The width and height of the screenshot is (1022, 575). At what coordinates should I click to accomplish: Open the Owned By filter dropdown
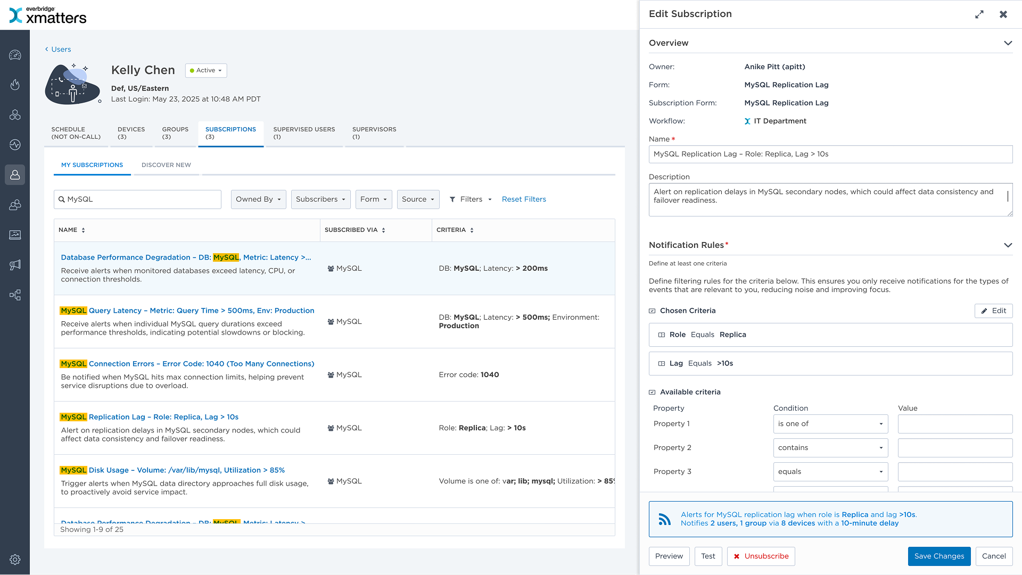pyautogui.click(x=258, y=199)
